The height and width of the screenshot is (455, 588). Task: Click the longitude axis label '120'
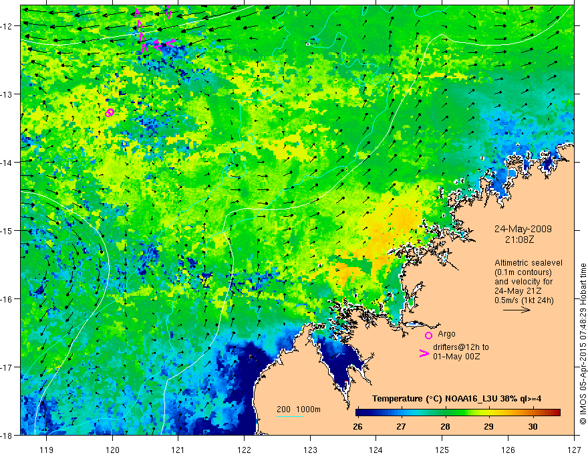112,450
